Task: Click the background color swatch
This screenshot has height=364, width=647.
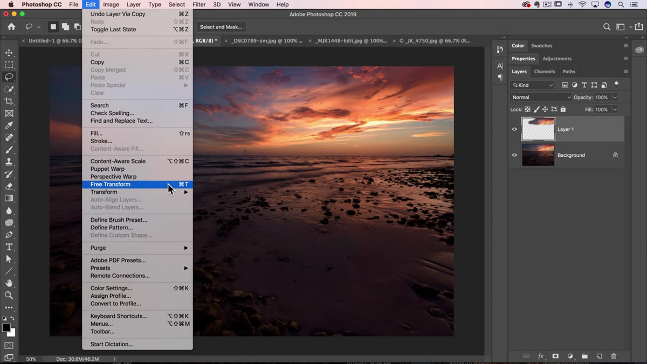Action: pyautogui.click(x=11, y=332)
